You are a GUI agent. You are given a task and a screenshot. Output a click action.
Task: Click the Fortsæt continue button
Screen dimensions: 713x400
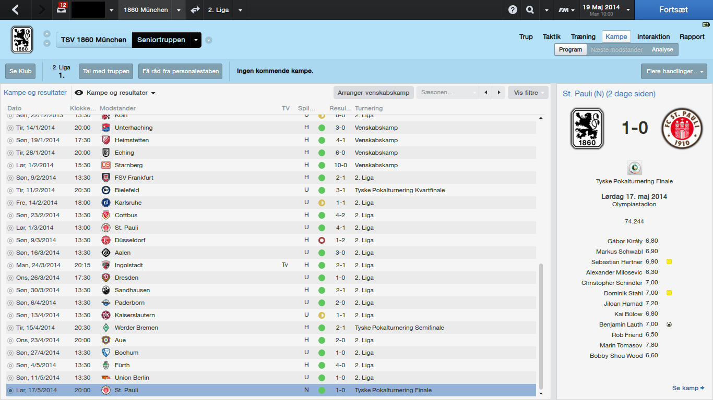tap(674, 10)
